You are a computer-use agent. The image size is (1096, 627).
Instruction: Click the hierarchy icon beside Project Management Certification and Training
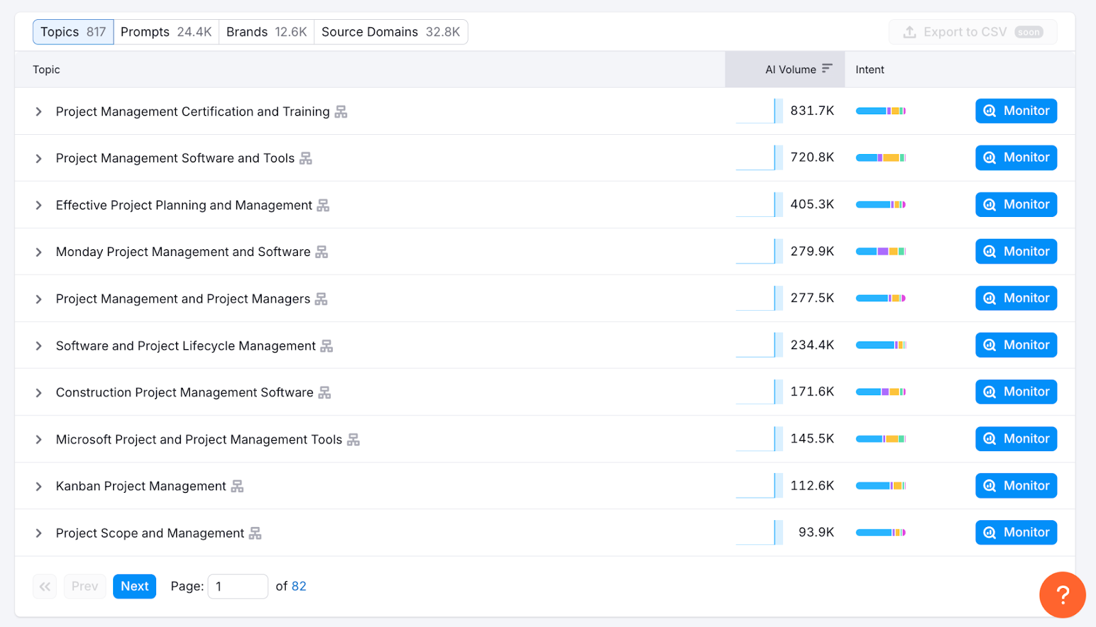click(x=340, y=112)
